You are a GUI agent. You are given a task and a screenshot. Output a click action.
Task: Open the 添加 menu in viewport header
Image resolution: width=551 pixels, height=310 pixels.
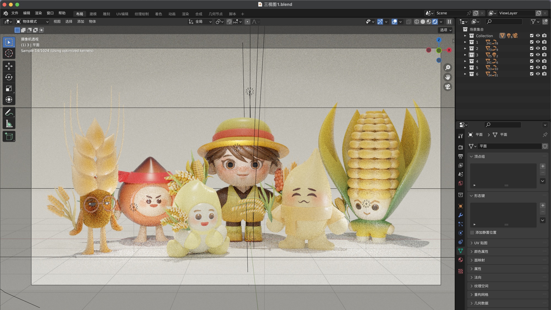click(80, 21)
